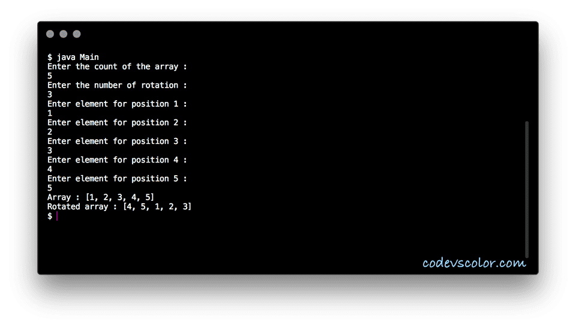576x328 pixels.
Task: Click the codevscolor.com watermark text
Action: pos(474,263)
